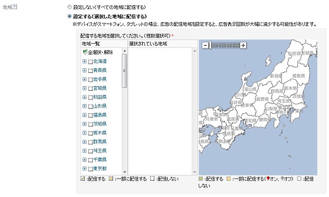Expand the 茨城県 tree node
Screen dimensions: 329x197
pos(84,124)
